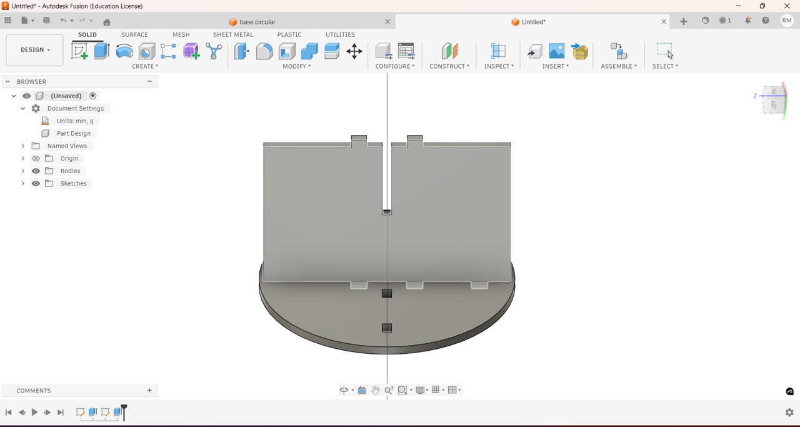The height and width of the screenshot is (427, 800).
Task: Play the timeline
Action: click(35, 413)
